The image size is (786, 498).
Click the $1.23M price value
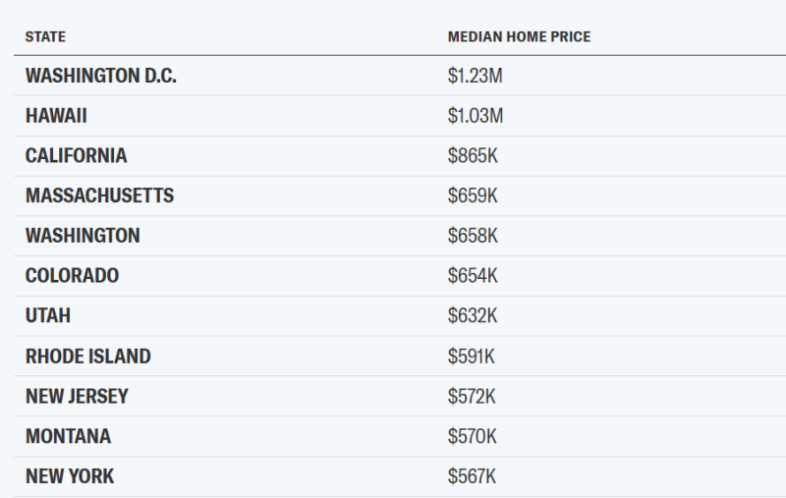[x=476, y=76]
